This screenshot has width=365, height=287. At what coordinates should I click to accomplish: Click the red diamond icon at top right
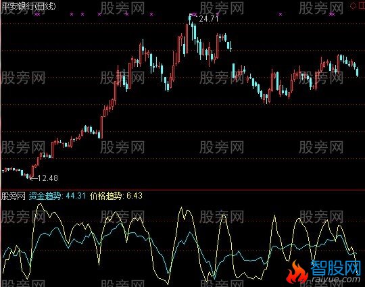coord(354,6)
